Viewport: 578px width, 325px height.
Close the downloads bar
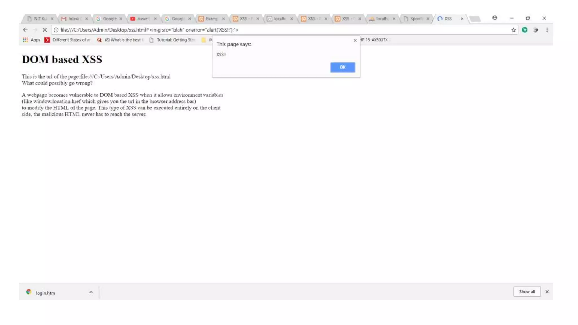(547, 292)
